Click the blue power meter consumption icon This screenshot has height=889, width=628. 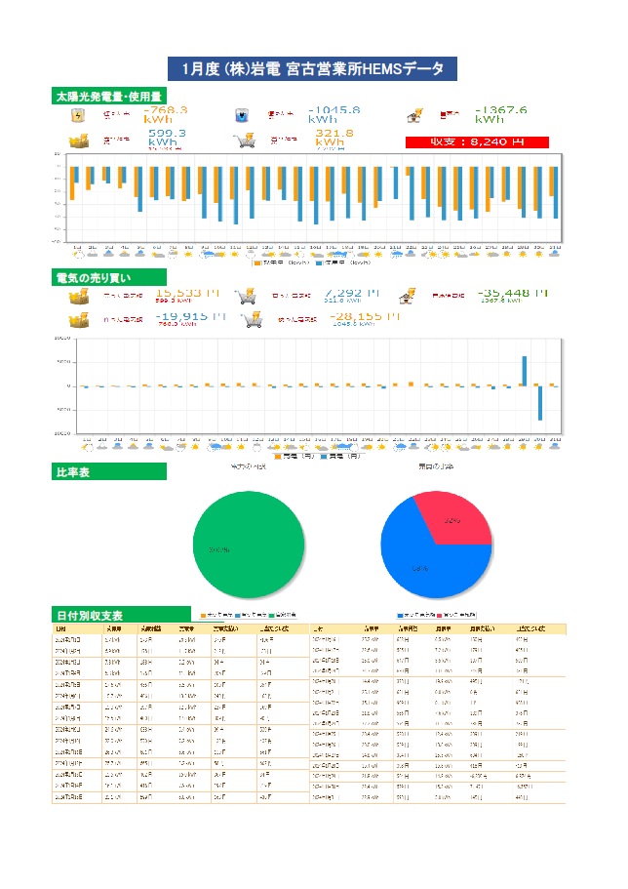pyautogui.click(x=243, y=115)
